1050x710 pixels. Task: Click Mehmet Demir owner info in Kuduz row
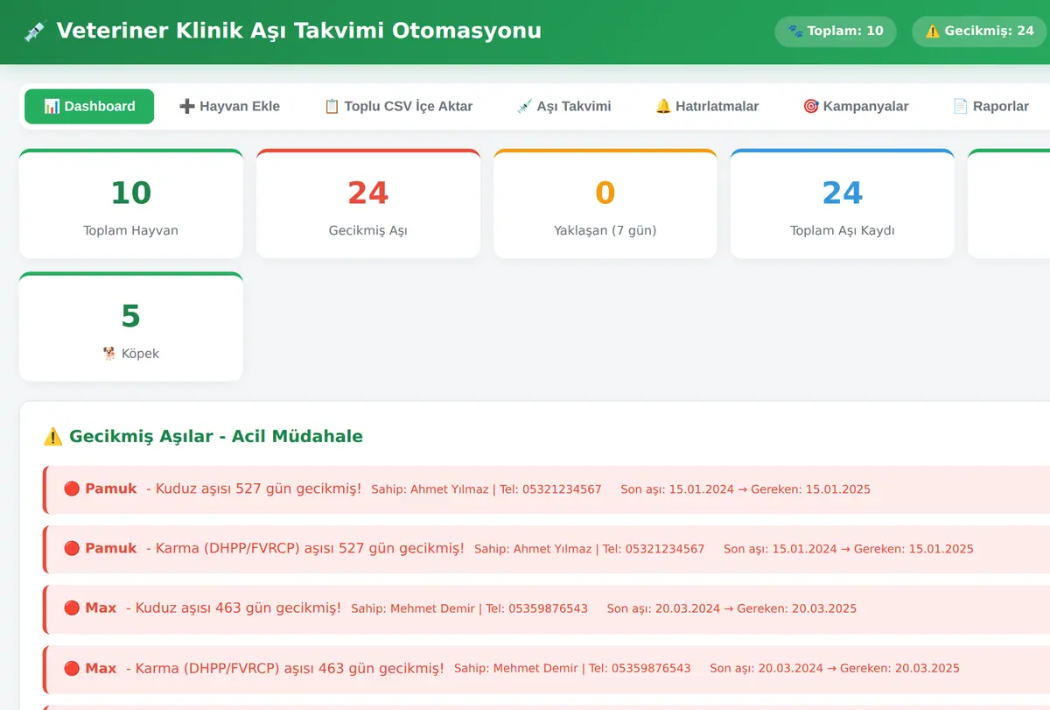click(x=469, y=608)
